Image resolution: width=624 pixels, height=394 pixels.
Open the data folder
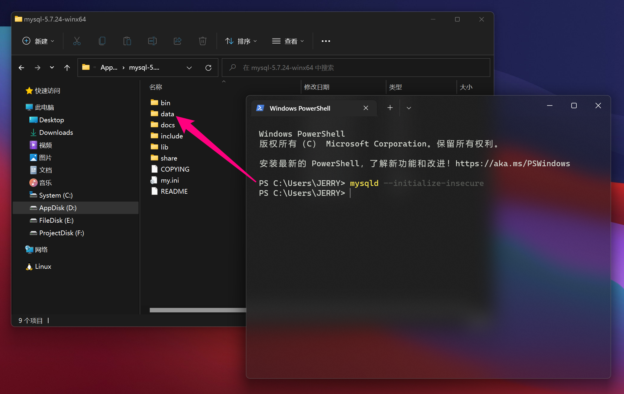(167, 114)
